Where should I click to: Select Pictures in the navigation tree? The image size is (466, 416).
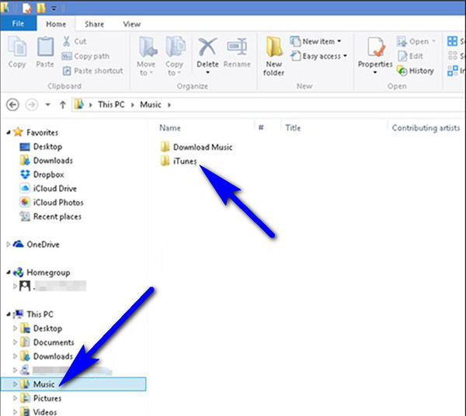[x=41, y=398]
